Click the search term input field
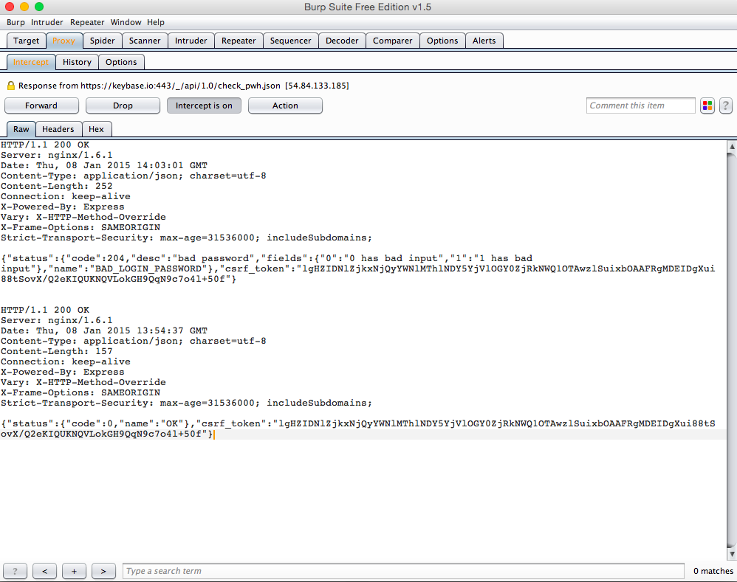 pyautogui.click(x=403, y=571)
